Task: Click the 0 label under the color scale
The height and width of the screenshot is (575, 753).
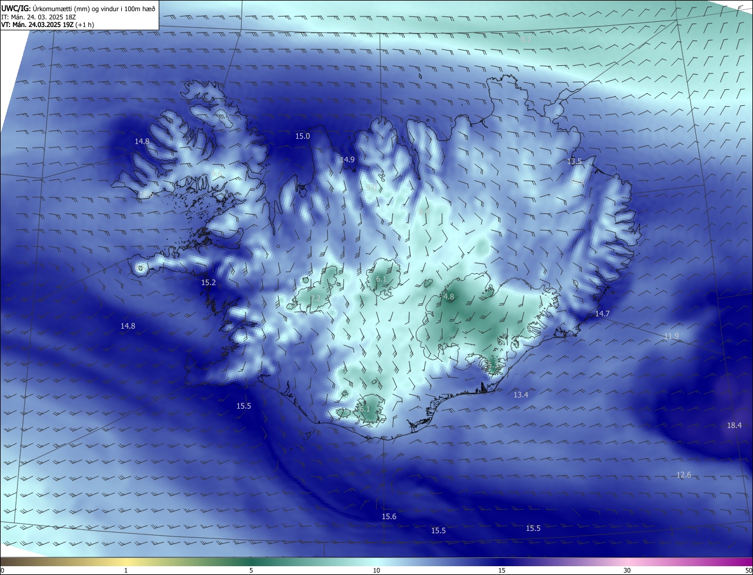Action: (x=2, y=570)
